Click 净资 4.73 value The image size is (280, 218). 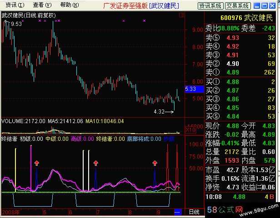pos(233,187)
